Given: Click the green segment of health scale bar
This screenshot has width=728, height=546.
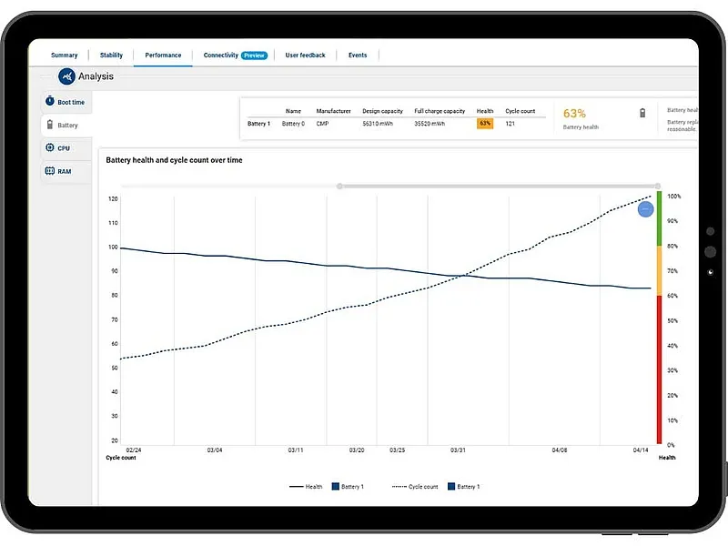Looking at the screenshot, I should (659, 218).
